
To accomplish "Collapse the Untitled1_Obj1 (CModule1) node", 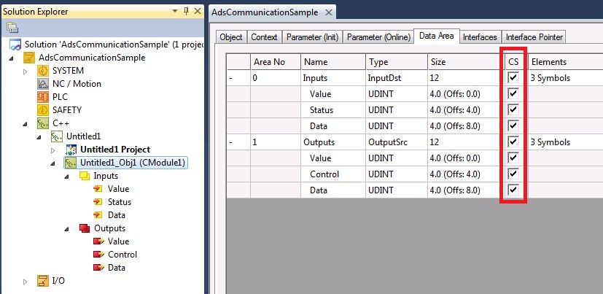I will click(x=53, y=163).
